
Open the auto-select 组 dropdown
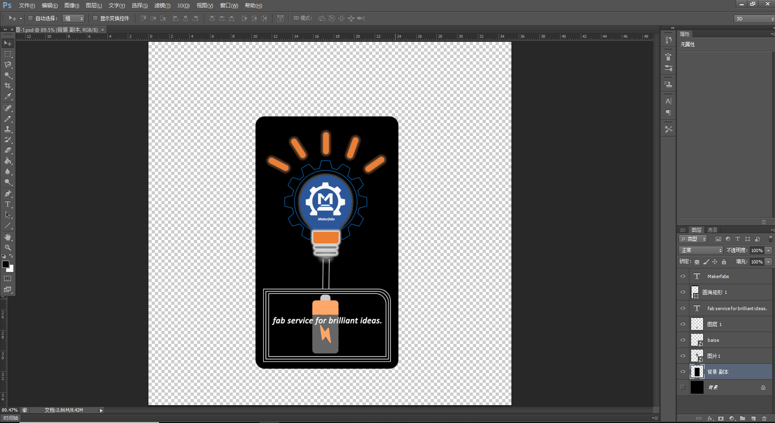[73, 18]
